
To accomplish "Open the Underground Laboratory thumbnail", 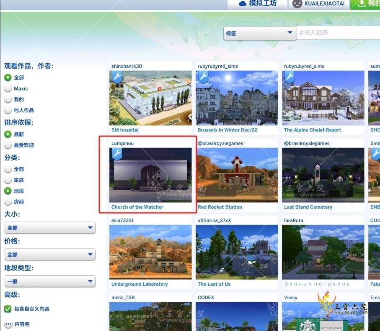I will click(150, 252).
